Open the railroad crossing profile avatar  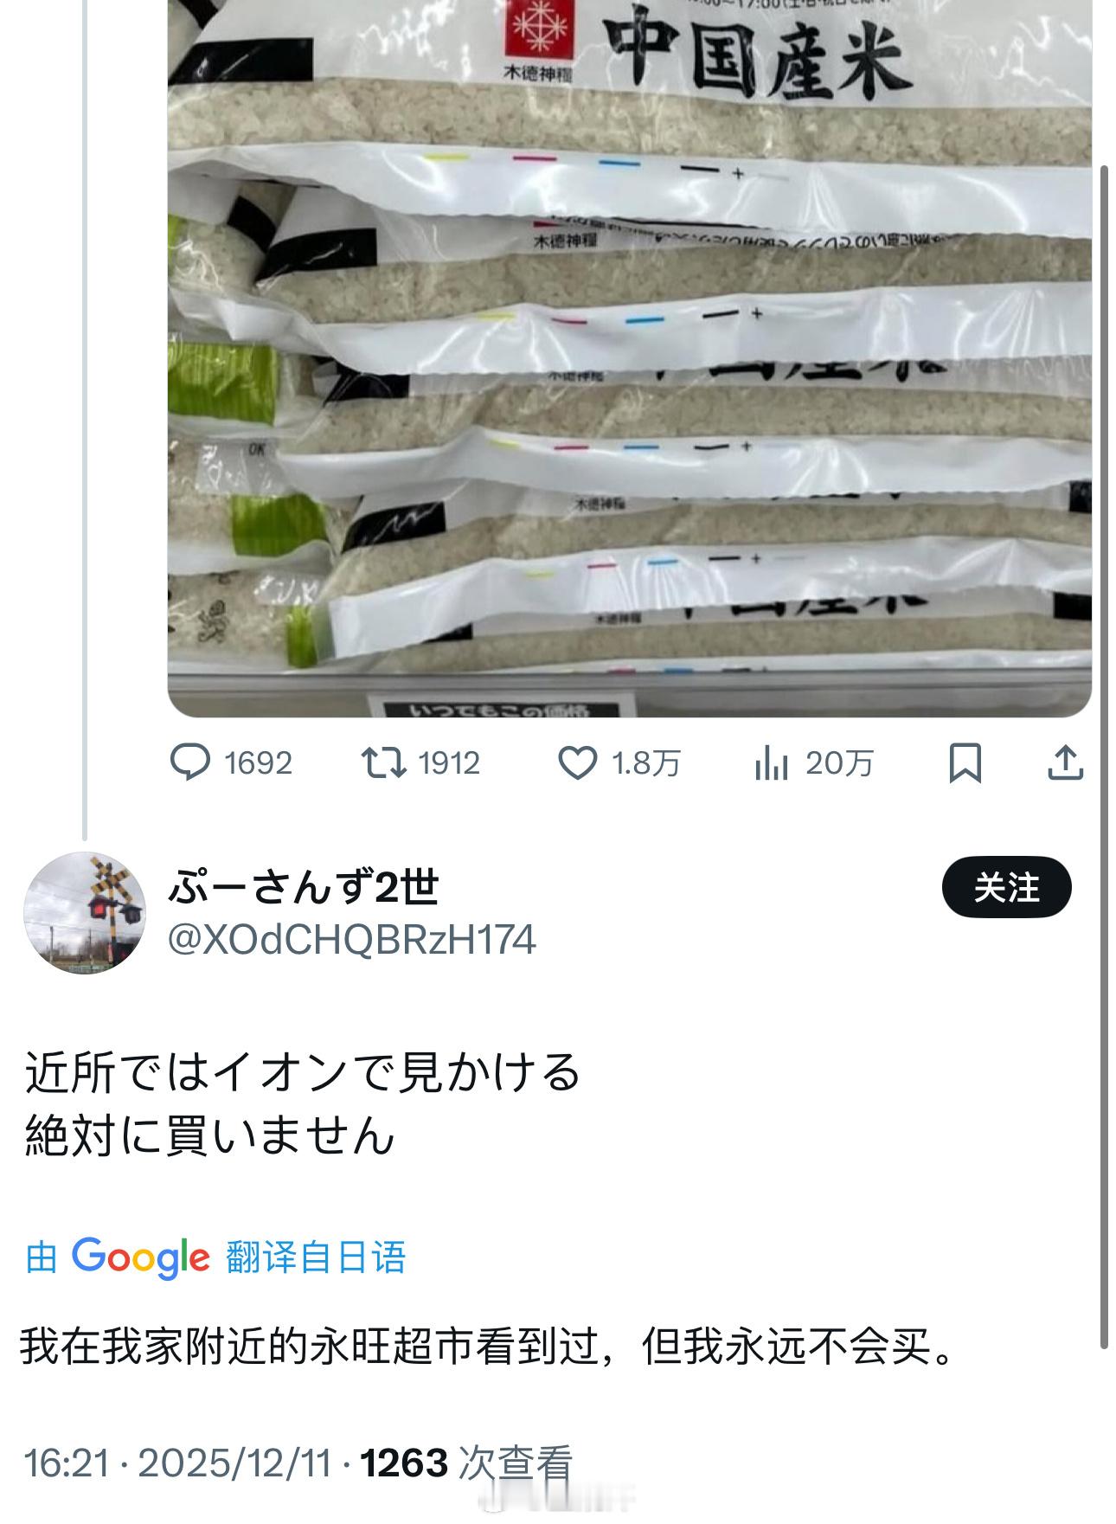click(x=84, y=912)
